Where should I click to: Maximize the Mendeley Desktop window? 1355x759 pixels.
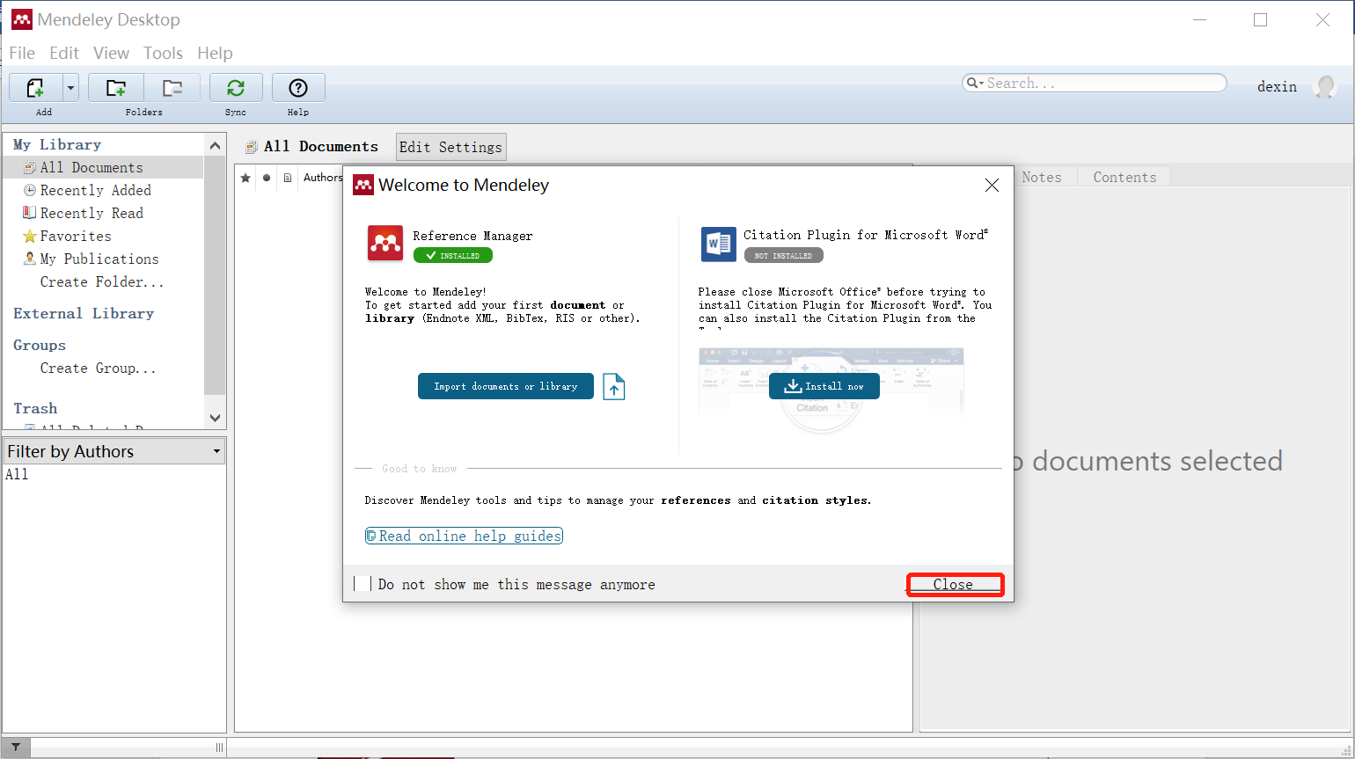pyautogui.click(x=1261, y=19)
